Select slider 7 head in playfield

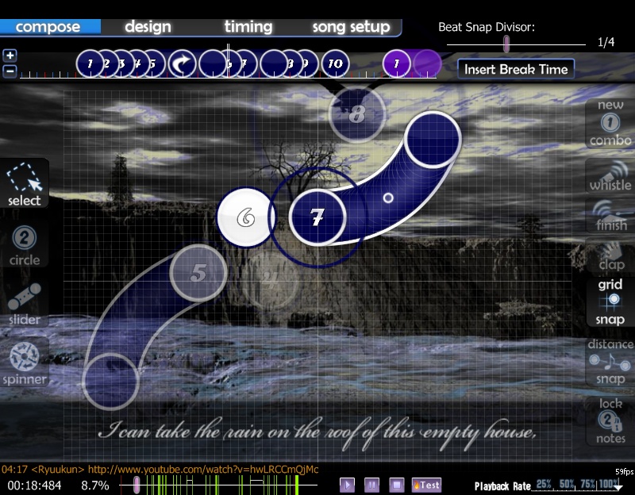317,217
